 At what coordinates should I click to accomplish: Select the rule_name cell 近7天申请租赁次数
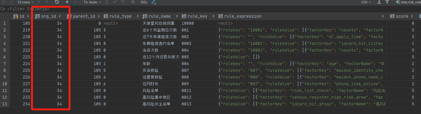tap(161, 37)
